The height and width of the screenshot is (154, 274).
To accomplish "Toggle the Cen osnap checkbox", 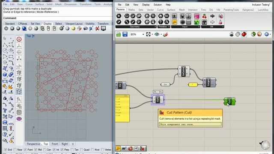I will coord(45,150).
